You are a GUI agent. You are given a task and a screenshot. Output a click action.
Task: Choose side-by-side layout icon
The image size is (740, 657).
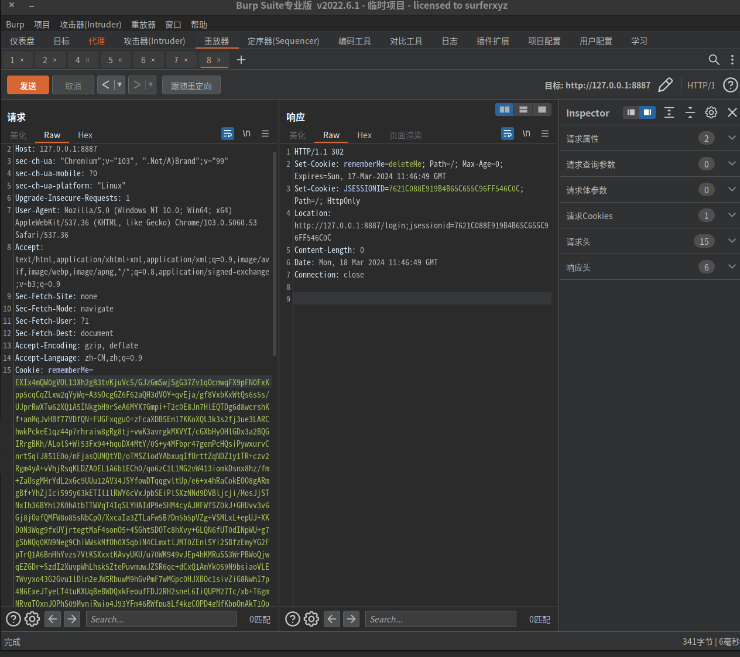505,109
